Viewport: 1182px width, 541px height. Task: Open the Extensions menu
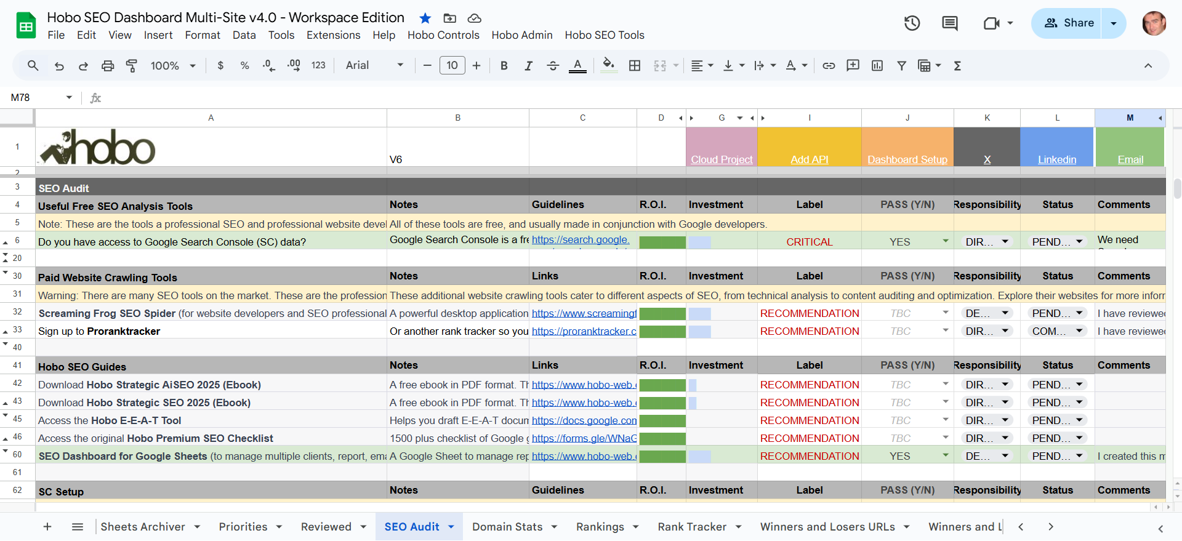click(333, 35)
